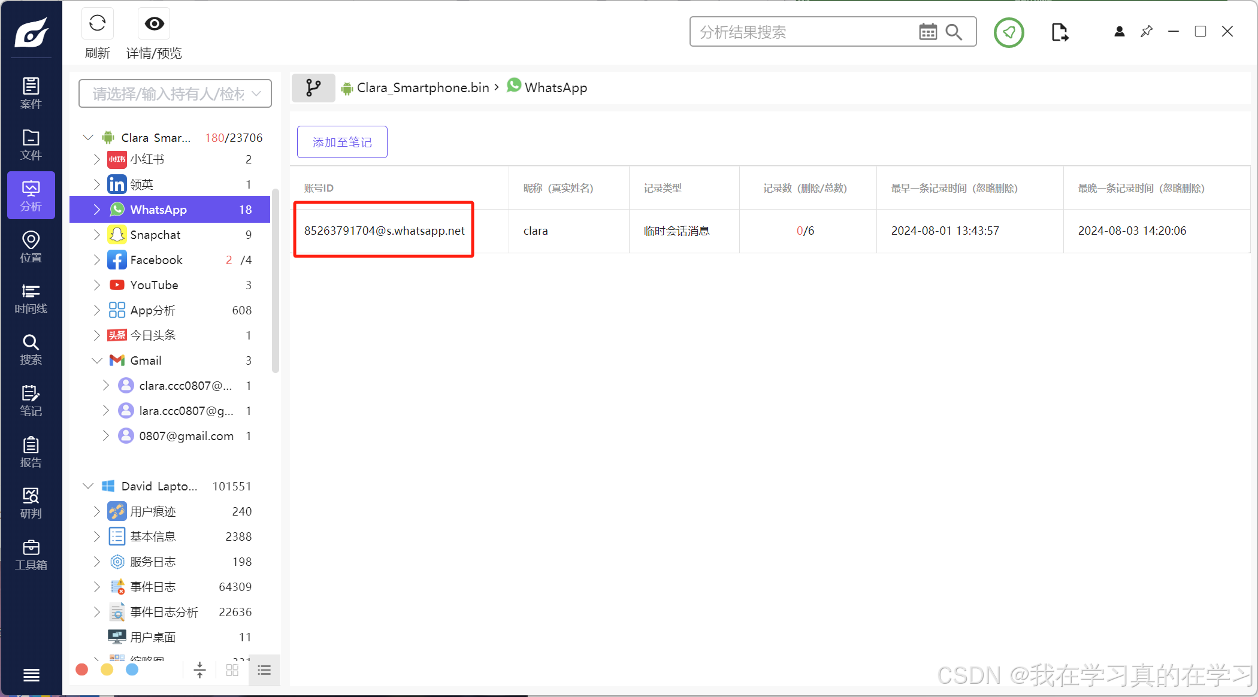The width and height of the screenshot is (1258, 697).
Task: Click the green shield status icon
Action: pyautogui.click(x=1009, y=32)
